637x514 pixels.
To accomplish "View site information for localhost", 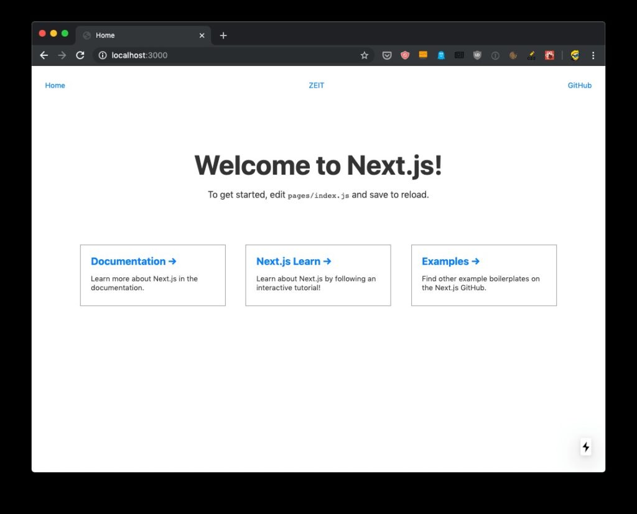I will click(103, 55).
